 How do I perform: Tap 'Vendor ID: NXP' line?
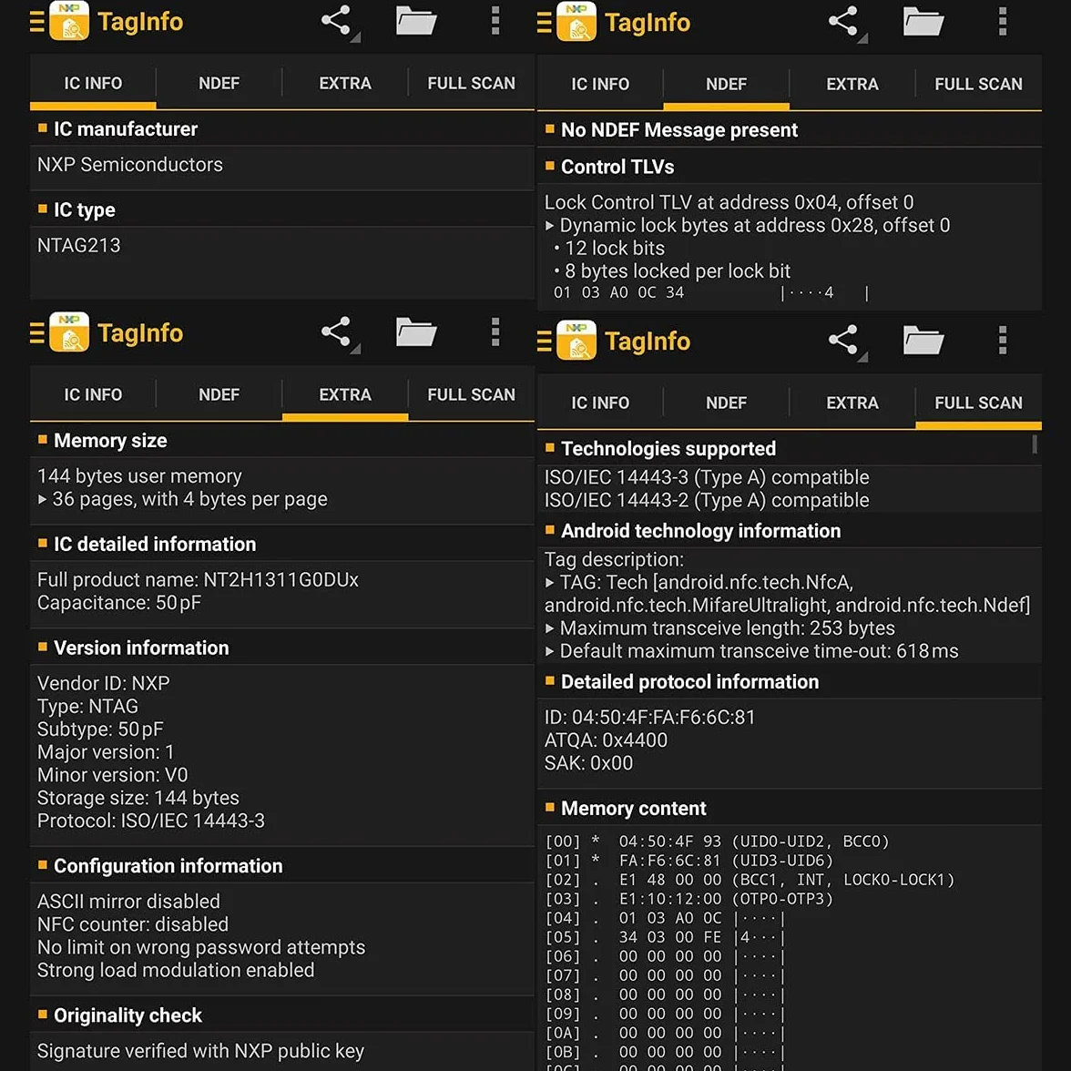pos(103,683)
